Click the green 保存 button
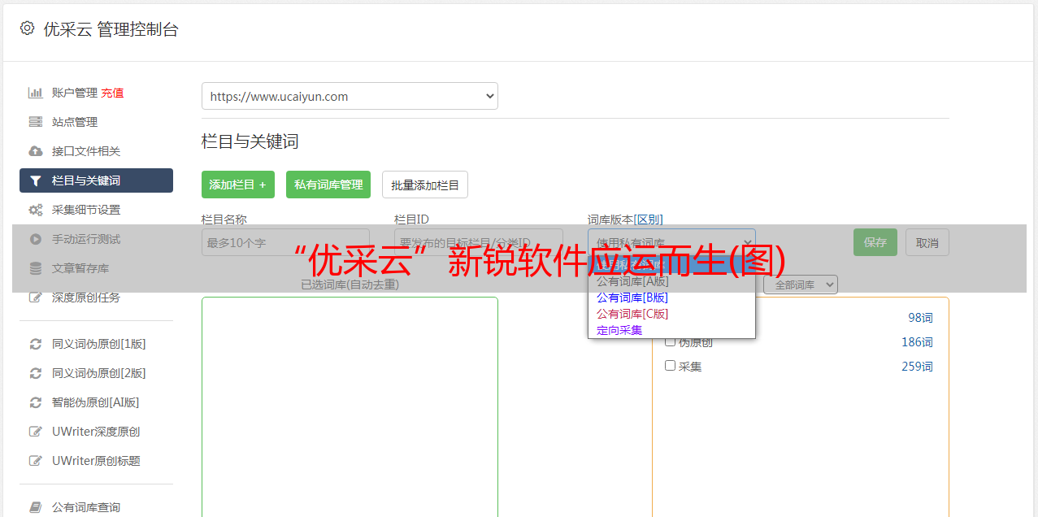The image size is (1038, 517). coord(875,242)
